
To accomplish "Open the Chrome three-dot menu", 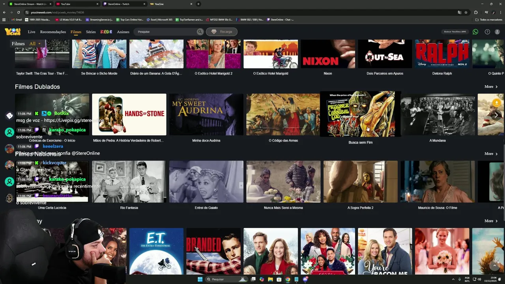I will (x=500, y=12).
